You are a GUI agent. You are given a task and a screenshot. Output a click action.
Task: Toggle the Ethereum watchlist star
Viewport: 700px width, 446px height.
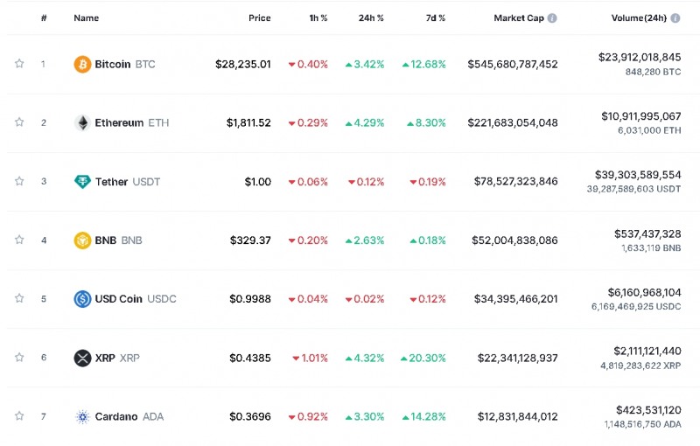(18, 122)
